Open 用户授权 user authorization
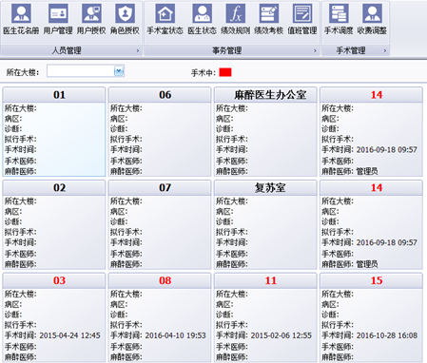The image size is (427, 363). (x=91, y=18)
